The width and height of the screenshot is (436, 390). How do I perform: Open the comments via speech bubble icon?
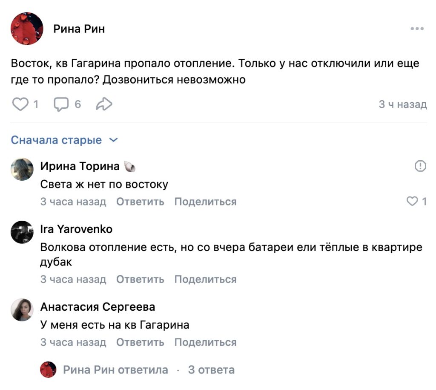pyautogui.click(x=61, y=103)
